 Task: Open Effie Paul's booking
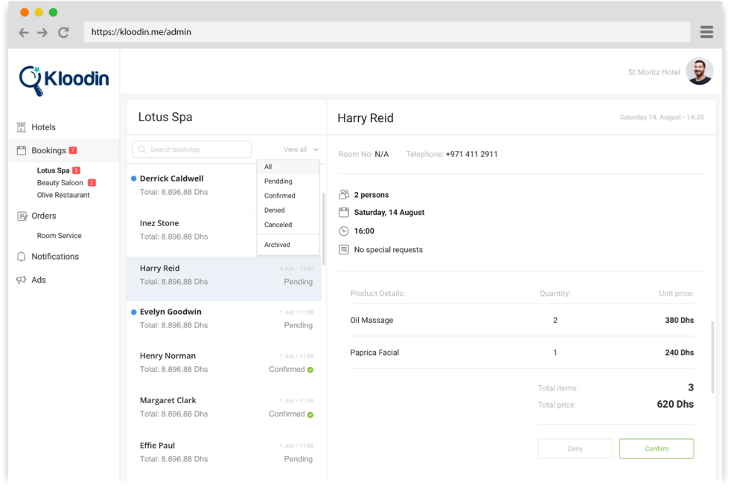tap(224, 455)
